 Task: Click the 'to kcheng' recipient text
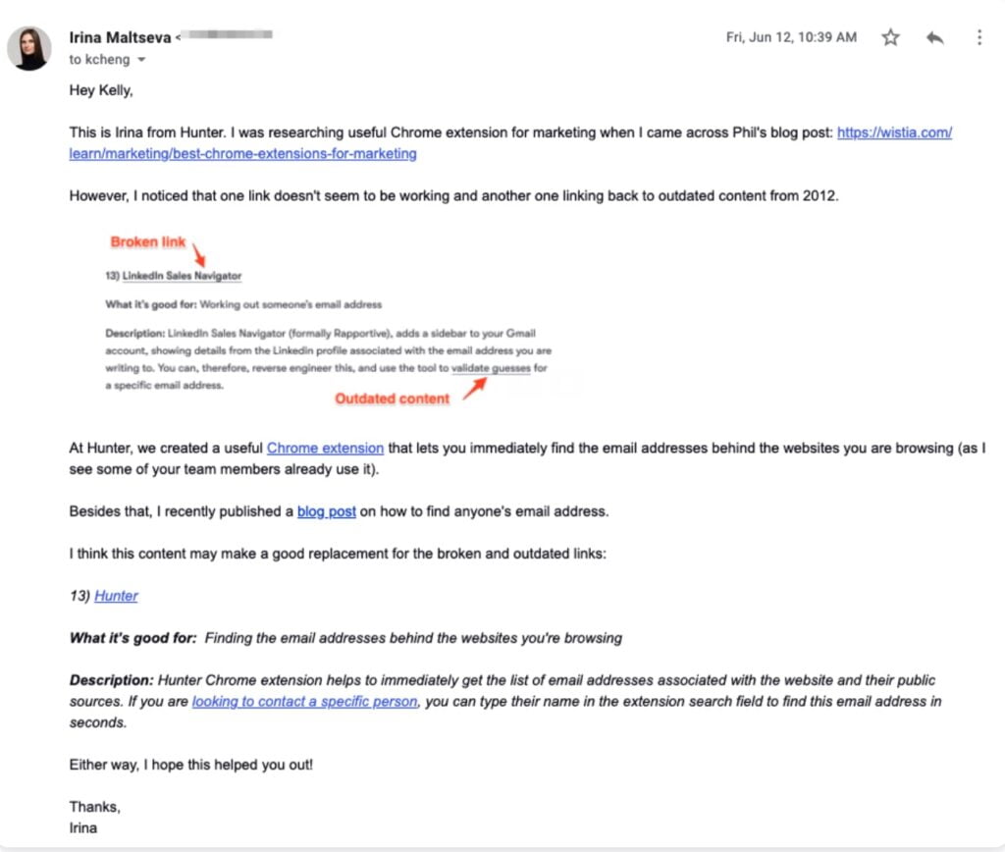(x=100, y=60)
